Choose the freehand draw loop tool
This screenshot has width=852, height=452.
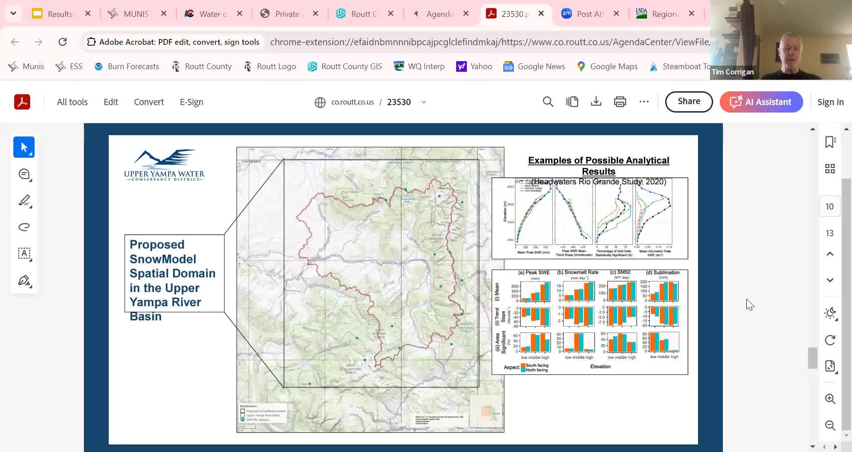[24, 227]
